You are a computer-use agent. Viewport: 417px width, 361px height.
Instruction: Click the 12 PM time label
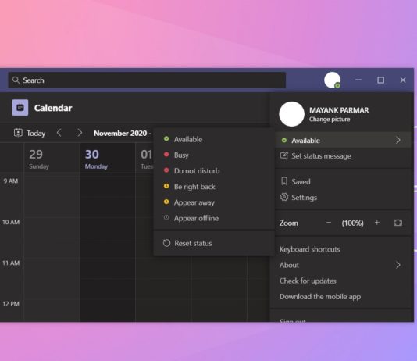click(11, 304)
